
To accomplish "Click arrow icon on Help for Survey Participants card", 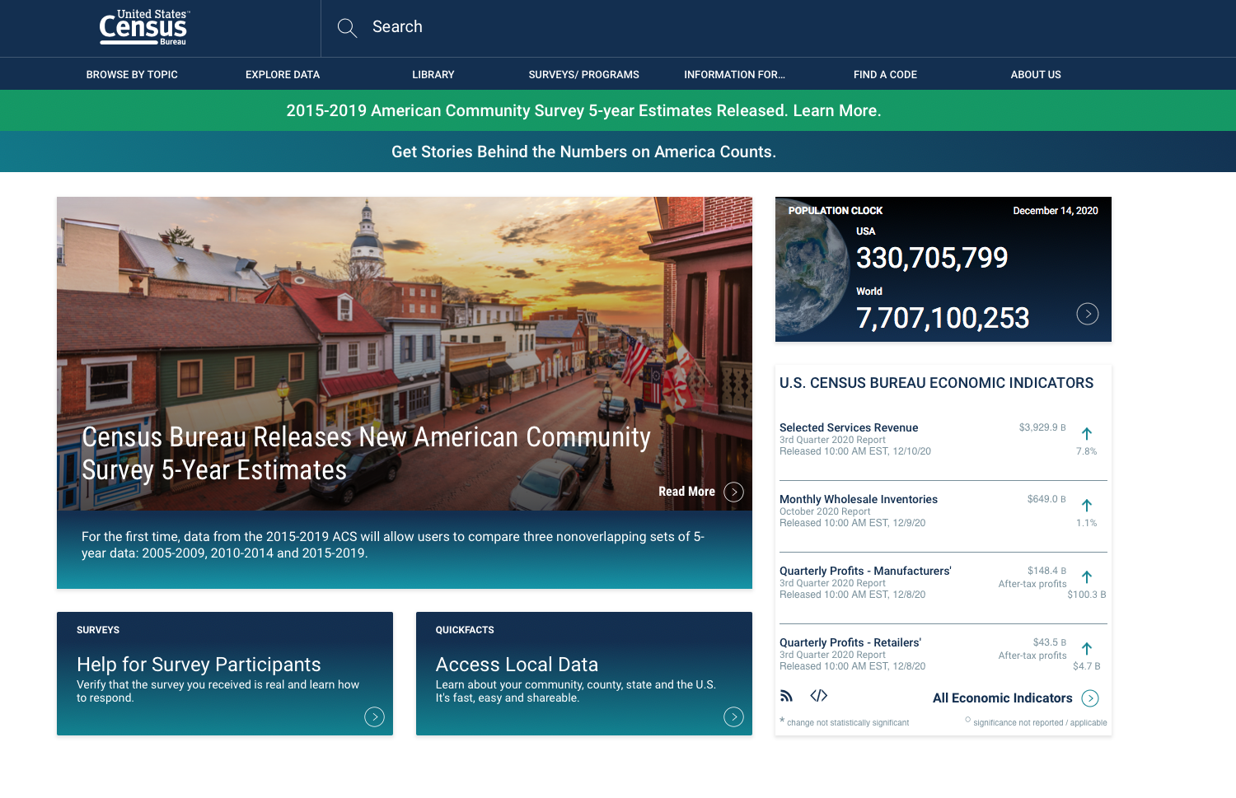I will point(374,716).
